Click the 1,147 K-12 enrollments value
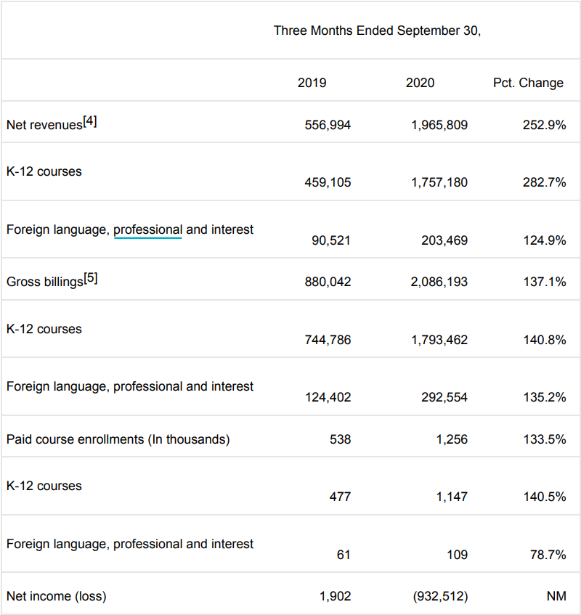581x615 pixels. tap(451, 497)
